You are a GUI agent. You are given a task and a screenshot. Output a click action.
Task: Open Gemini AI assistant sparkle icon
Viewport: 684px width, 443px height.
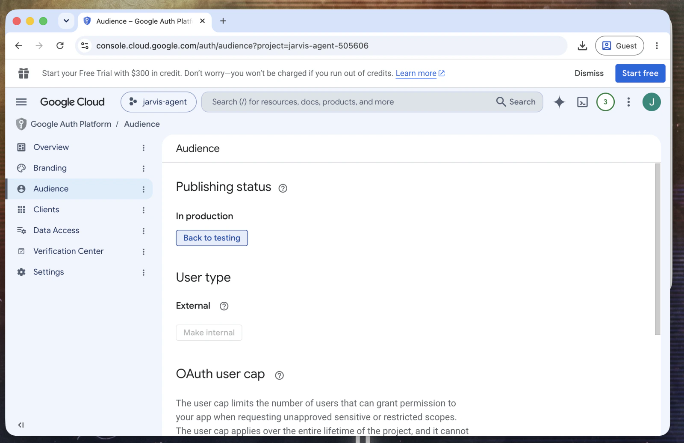(559, 102)
